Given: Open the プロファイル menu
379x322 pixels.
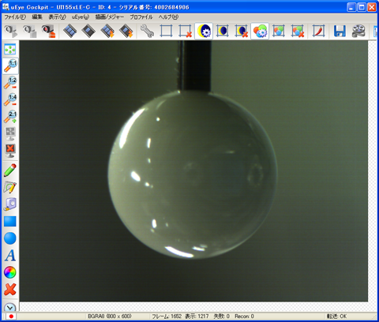Looking at the screenshot, I should pos(141,17).
